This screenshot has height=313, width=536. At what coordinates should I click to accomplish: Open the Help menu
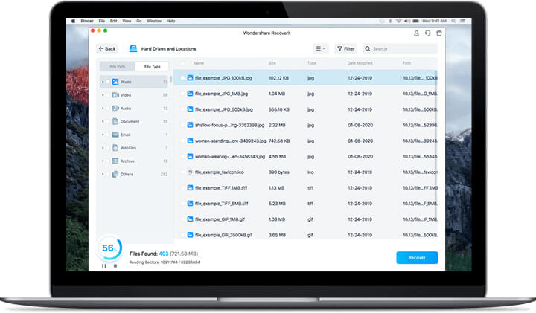point(171,21)
